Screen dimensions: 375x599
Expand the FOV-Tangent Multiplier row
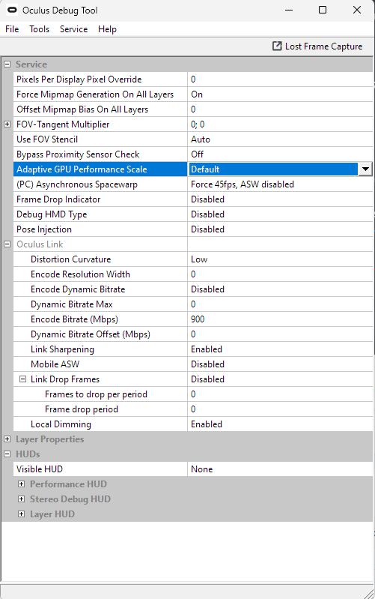point(7,124)
